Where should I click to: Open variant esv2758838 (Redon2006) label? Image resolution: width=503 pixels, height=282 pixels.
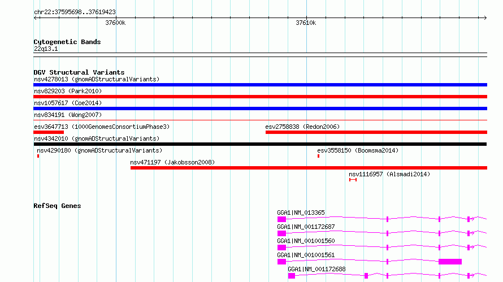pyautogui.click(x=302, y=127)
